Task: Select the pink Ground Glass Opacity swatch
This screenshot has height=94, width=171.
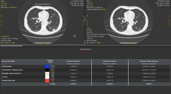Action: [47, 74]
